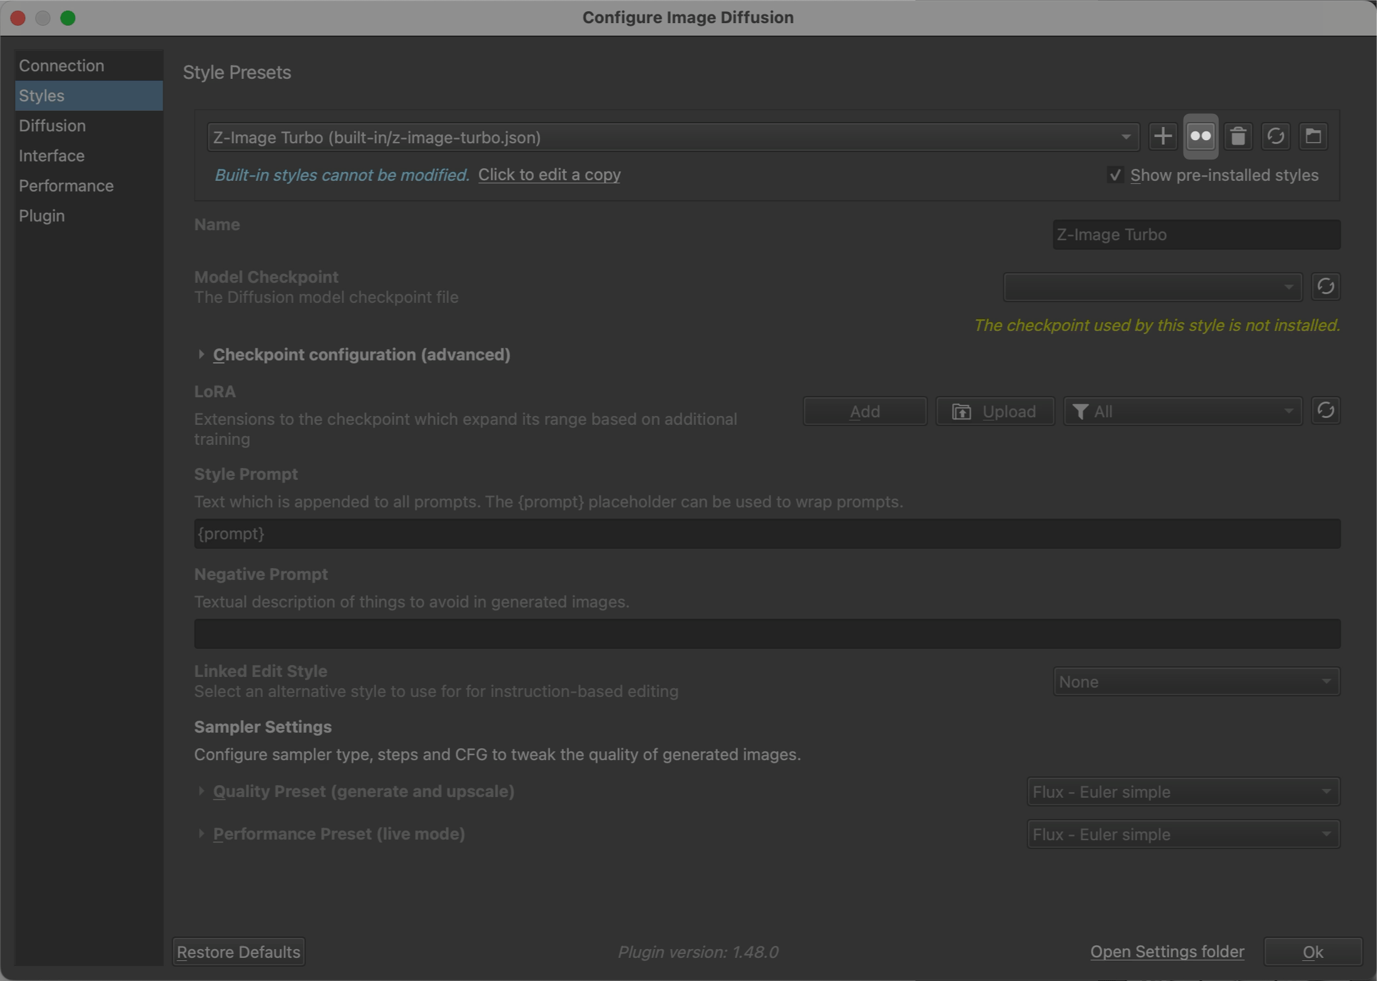This screenshot has width=1377, height=981.
Task: Open Linked Edit Style None dropdown
Action: tap(1195, 681)
